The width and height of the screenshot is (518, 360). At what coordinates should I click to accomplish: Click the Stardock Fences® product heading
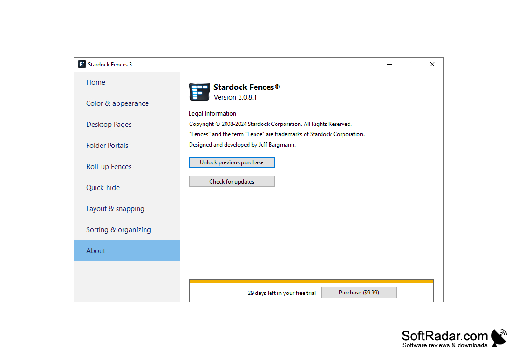tap(247, 87)
